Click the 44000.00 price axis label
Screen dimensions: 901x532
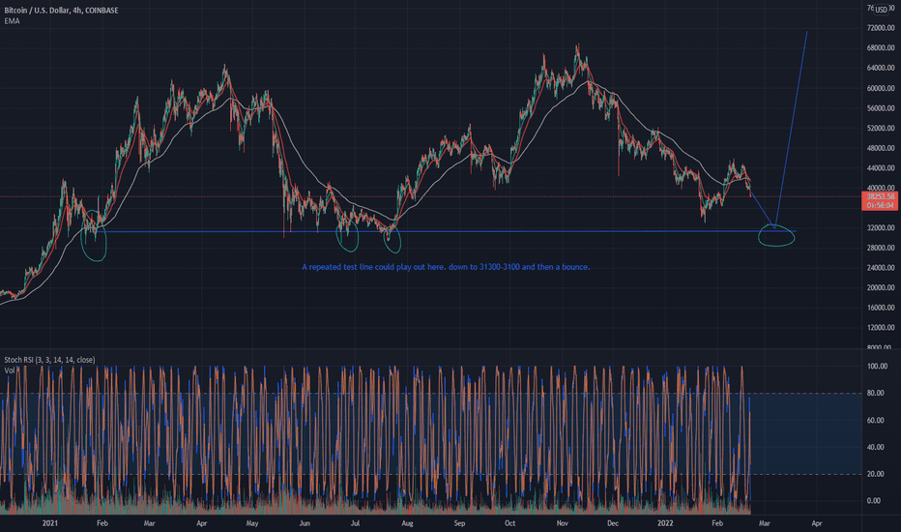coord(881,168)
